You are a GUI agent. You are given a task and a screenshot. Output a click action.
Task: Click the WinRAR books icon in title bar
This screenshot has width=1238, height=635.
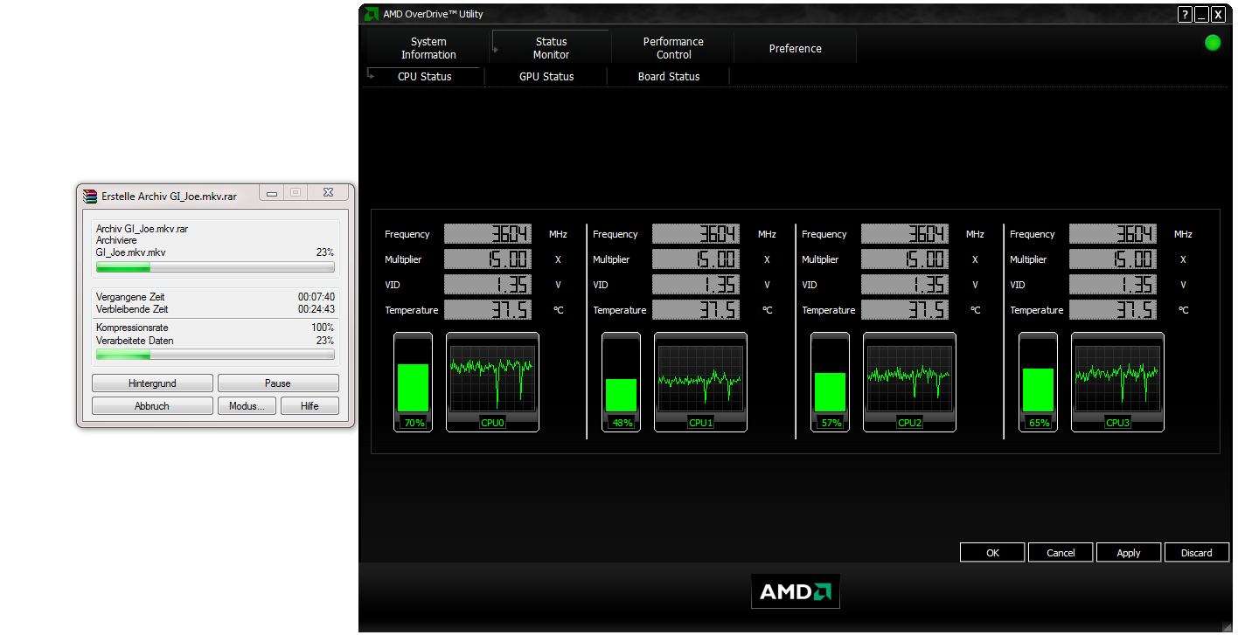point(89,196)
